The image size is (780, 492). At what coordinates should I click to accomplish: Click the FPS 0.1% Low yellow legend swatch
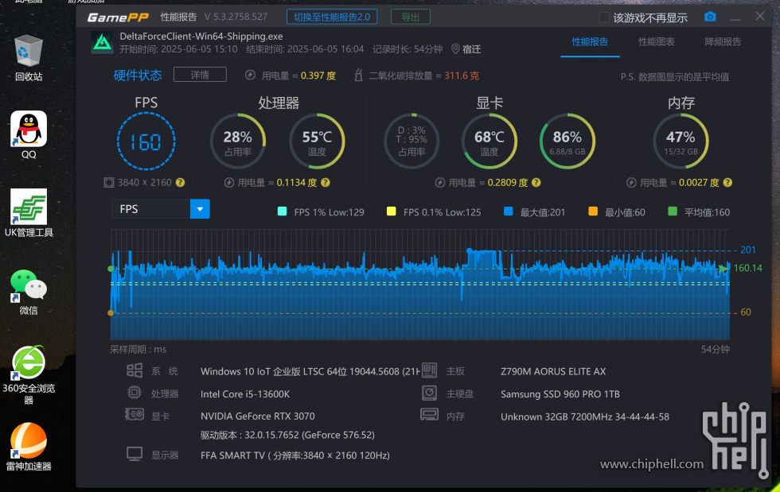click(392, 211)
